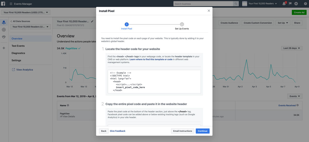Image resolution: width=309 pixels, height=142 pixels.
Task: Click the partner integrations handshake icon
Action: (4, 37)
